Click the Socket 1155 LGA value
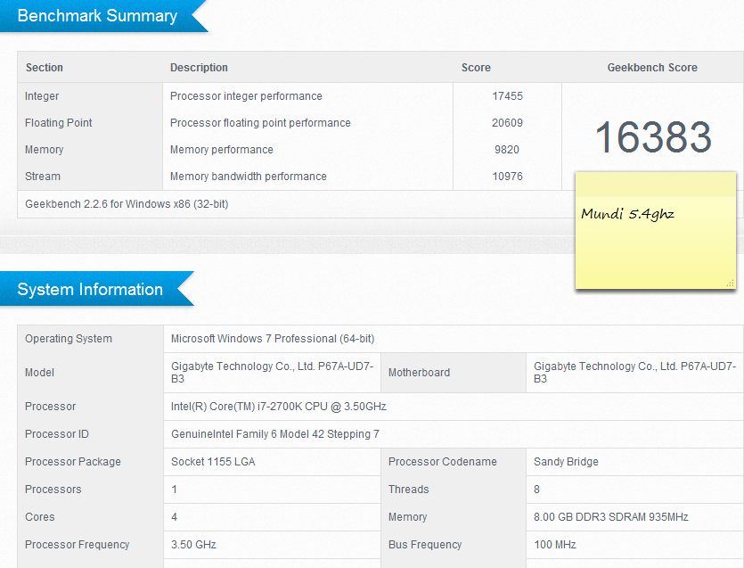The image size is (744, 568). [215, 462]
